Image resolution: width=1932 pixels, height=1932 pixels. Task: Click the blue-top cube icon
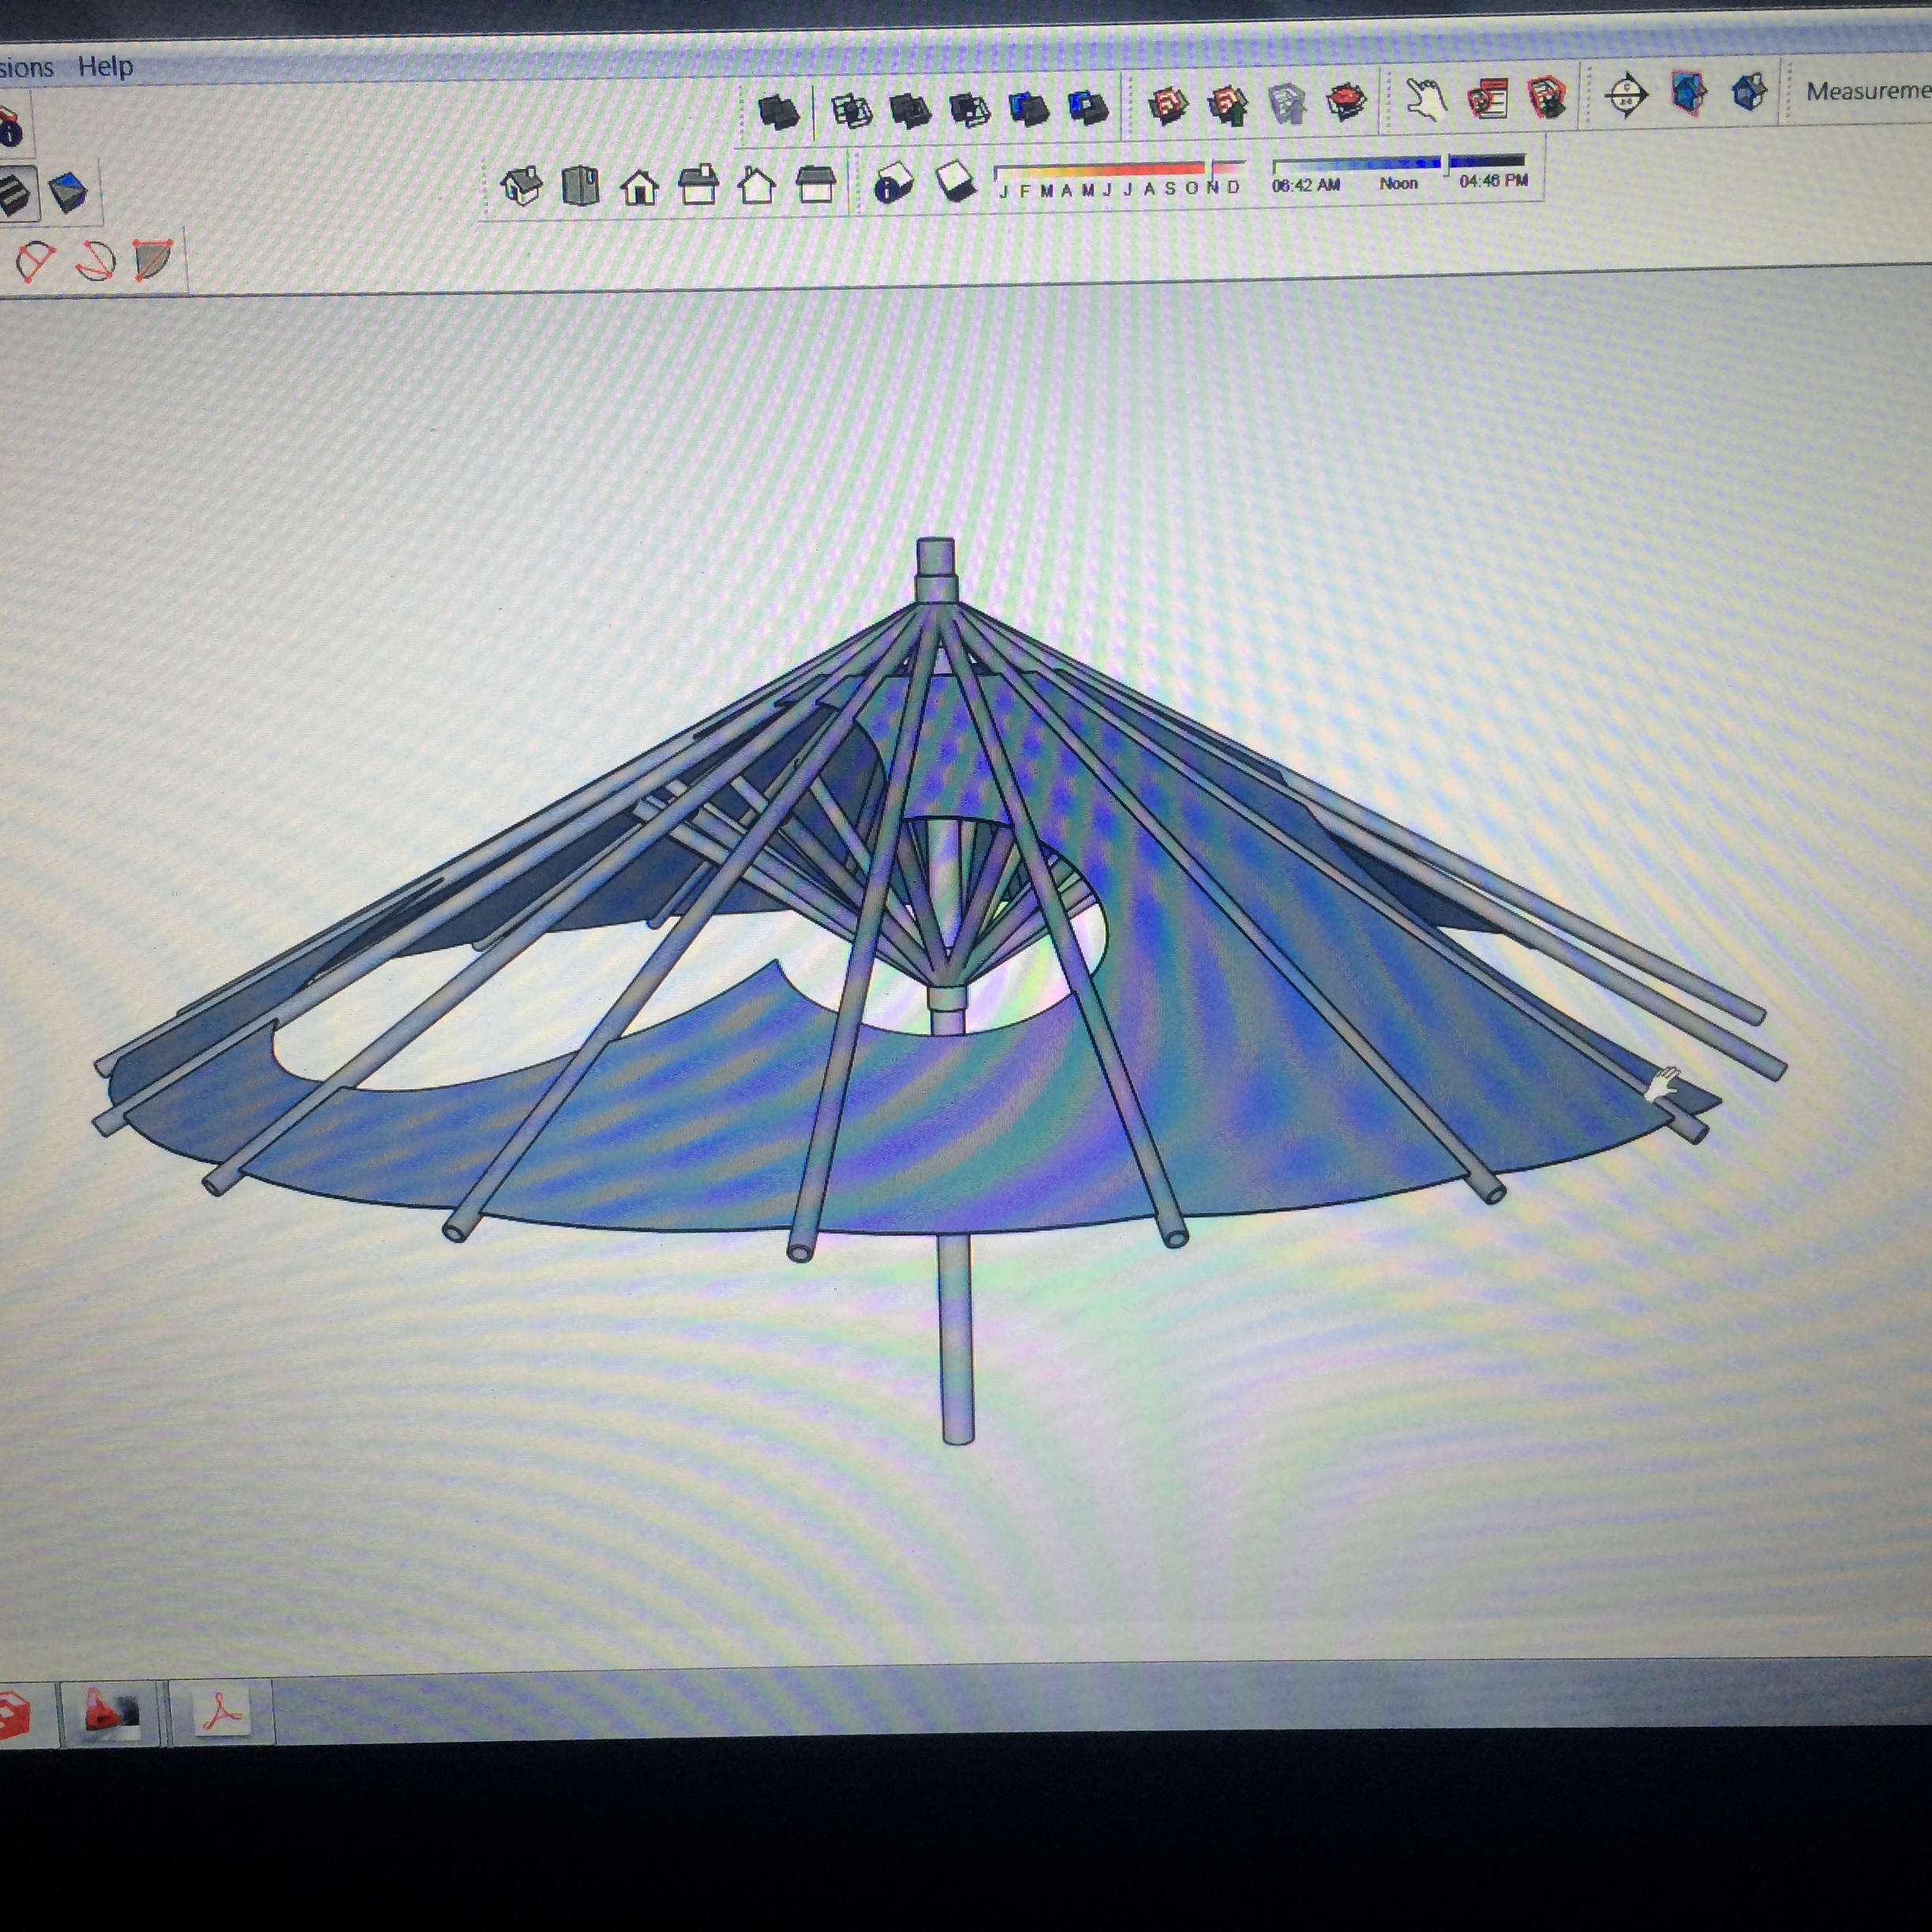pos(67,192)
